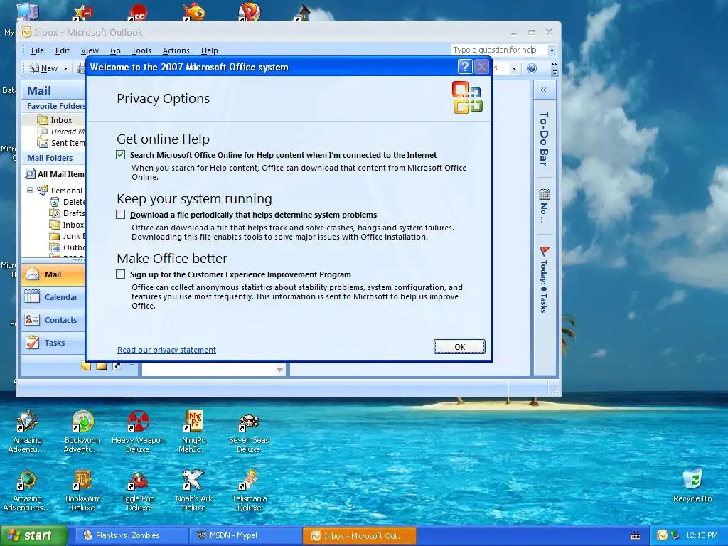Click the blue Outlook Help toolbar icon

(532, 68)
